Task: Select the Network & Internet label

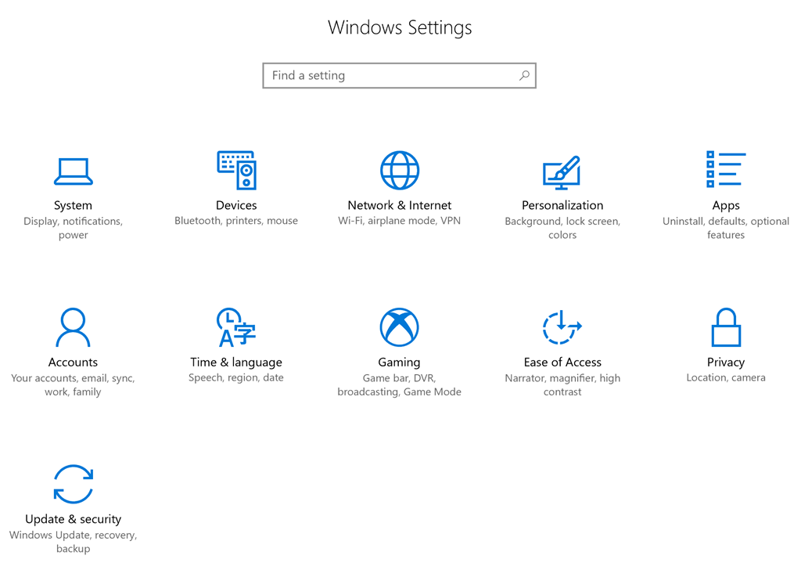Action: click(400, 205)
